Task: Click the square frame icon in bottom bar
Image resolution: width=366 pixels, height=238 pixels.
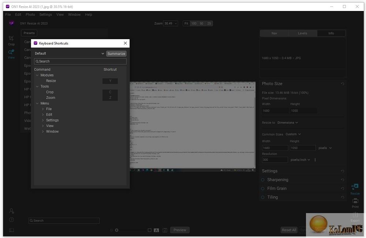Action: [150, 230]
